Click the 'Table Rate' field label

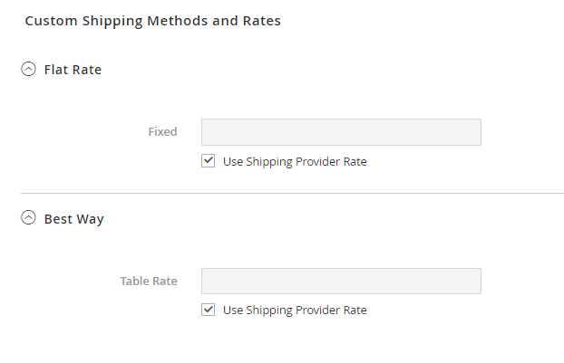pos(149,281)
